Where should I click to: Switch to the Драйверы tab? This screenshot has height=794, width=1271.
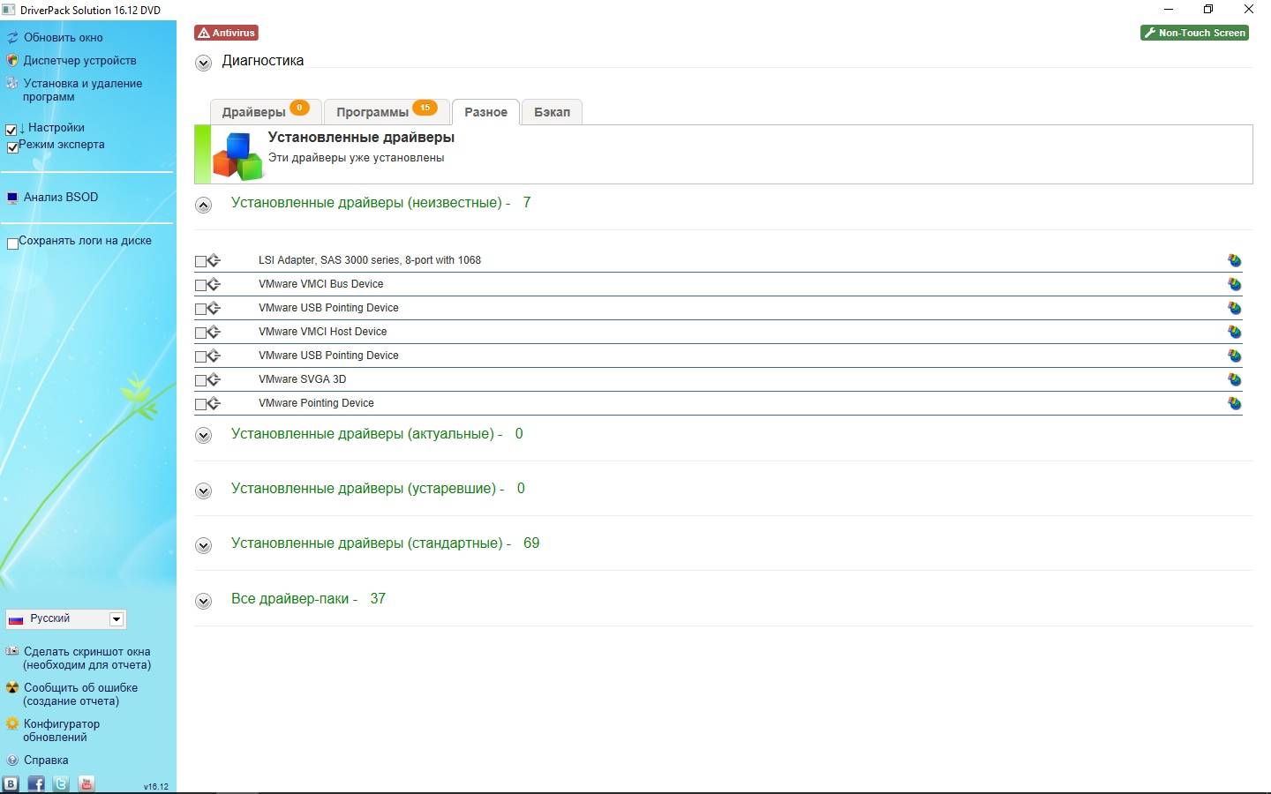(x=265, y=111)
